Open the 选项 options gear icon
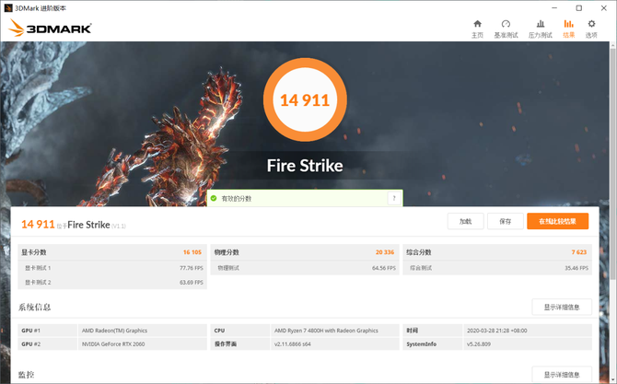This screenshot has height=384, width=617. click(x=591, y=25)
